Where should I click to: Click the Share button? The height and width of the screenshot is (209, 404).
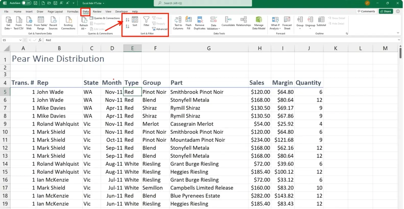click(386, 11)
